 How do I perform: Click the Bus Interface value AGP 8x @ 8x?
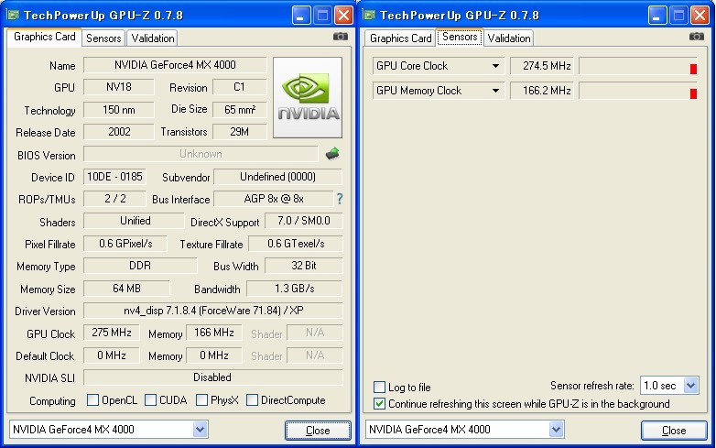(274, 199)
